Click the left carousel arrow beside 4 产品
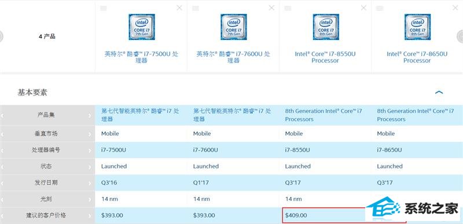 [1, 36]
